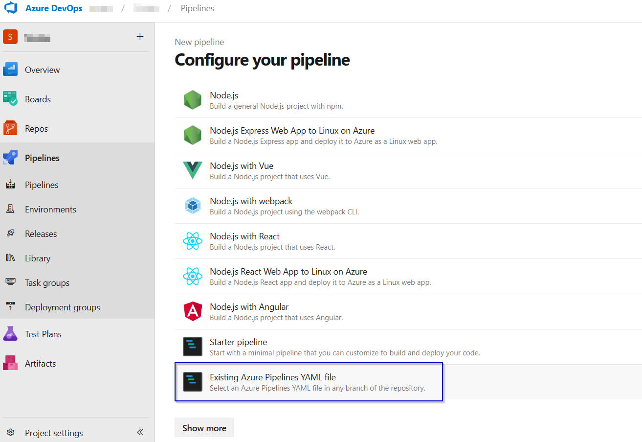Click the Vue logo icon
Screen dimensions: 642x442
click(x=193, y=170)
